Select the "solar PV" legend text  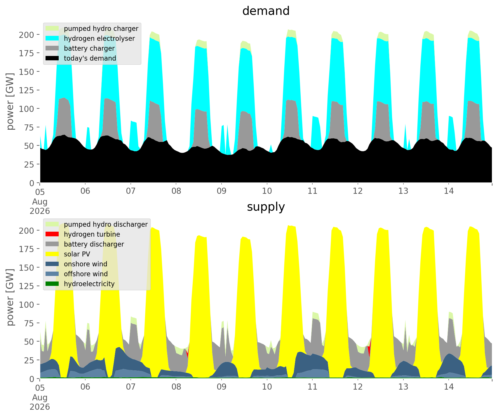pos(77,254)
